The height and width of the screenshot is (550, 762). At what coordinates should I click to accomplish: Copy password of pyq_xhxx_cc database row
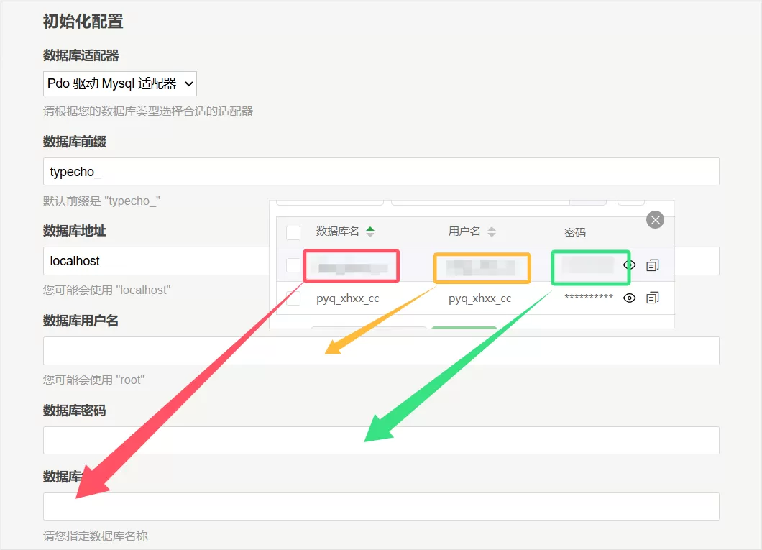point(653,298)
